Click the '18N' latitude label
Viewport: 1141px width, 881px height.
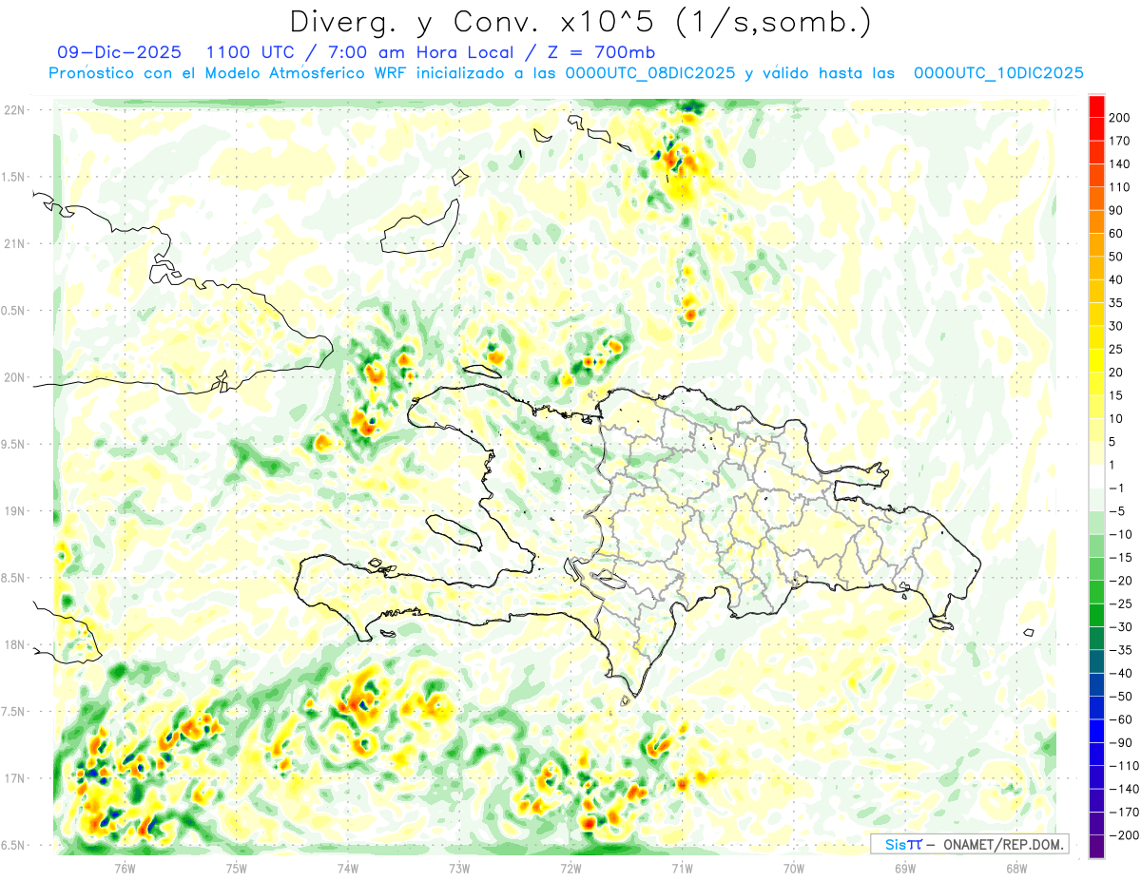coord(14,645)
